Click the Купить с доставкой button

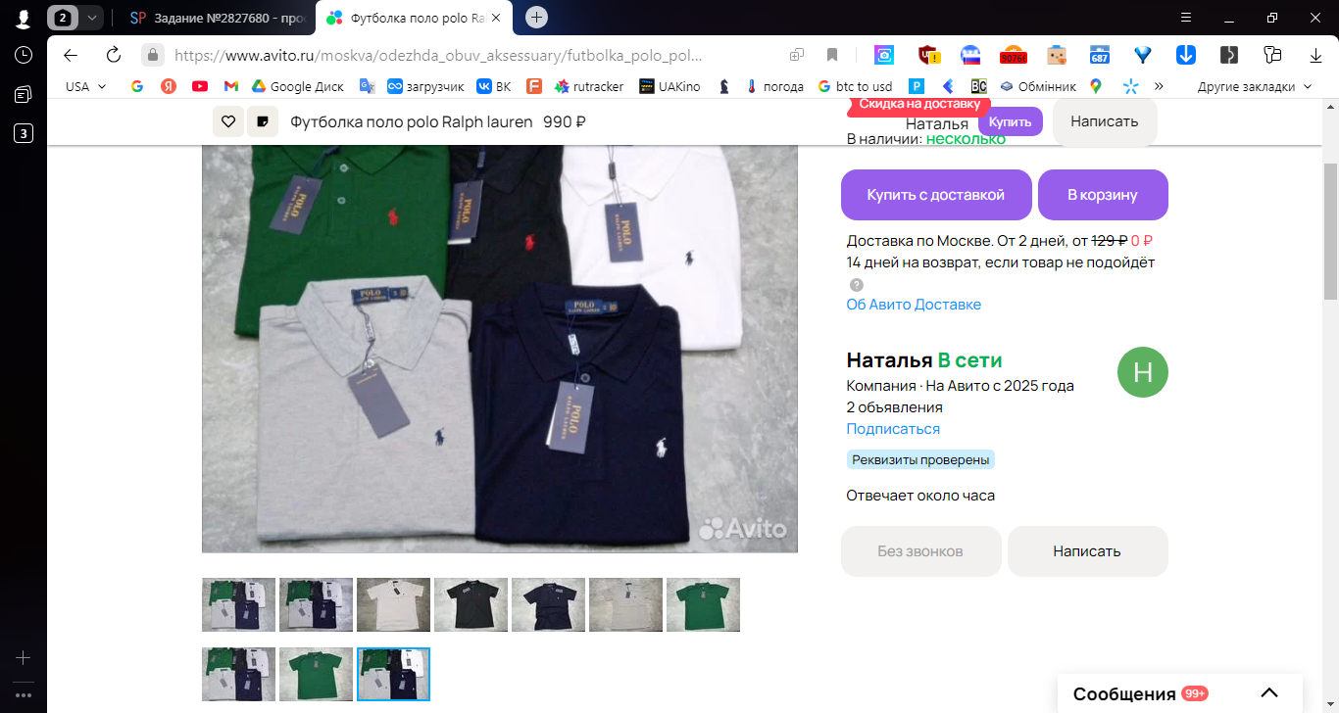(x=936, y=195)
